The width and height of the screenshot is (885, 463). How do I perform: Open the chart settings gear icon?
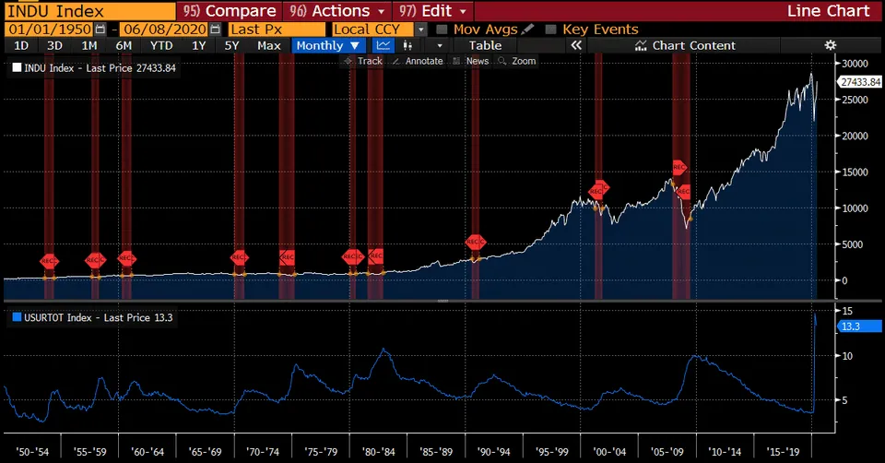(x=831, y=45)
